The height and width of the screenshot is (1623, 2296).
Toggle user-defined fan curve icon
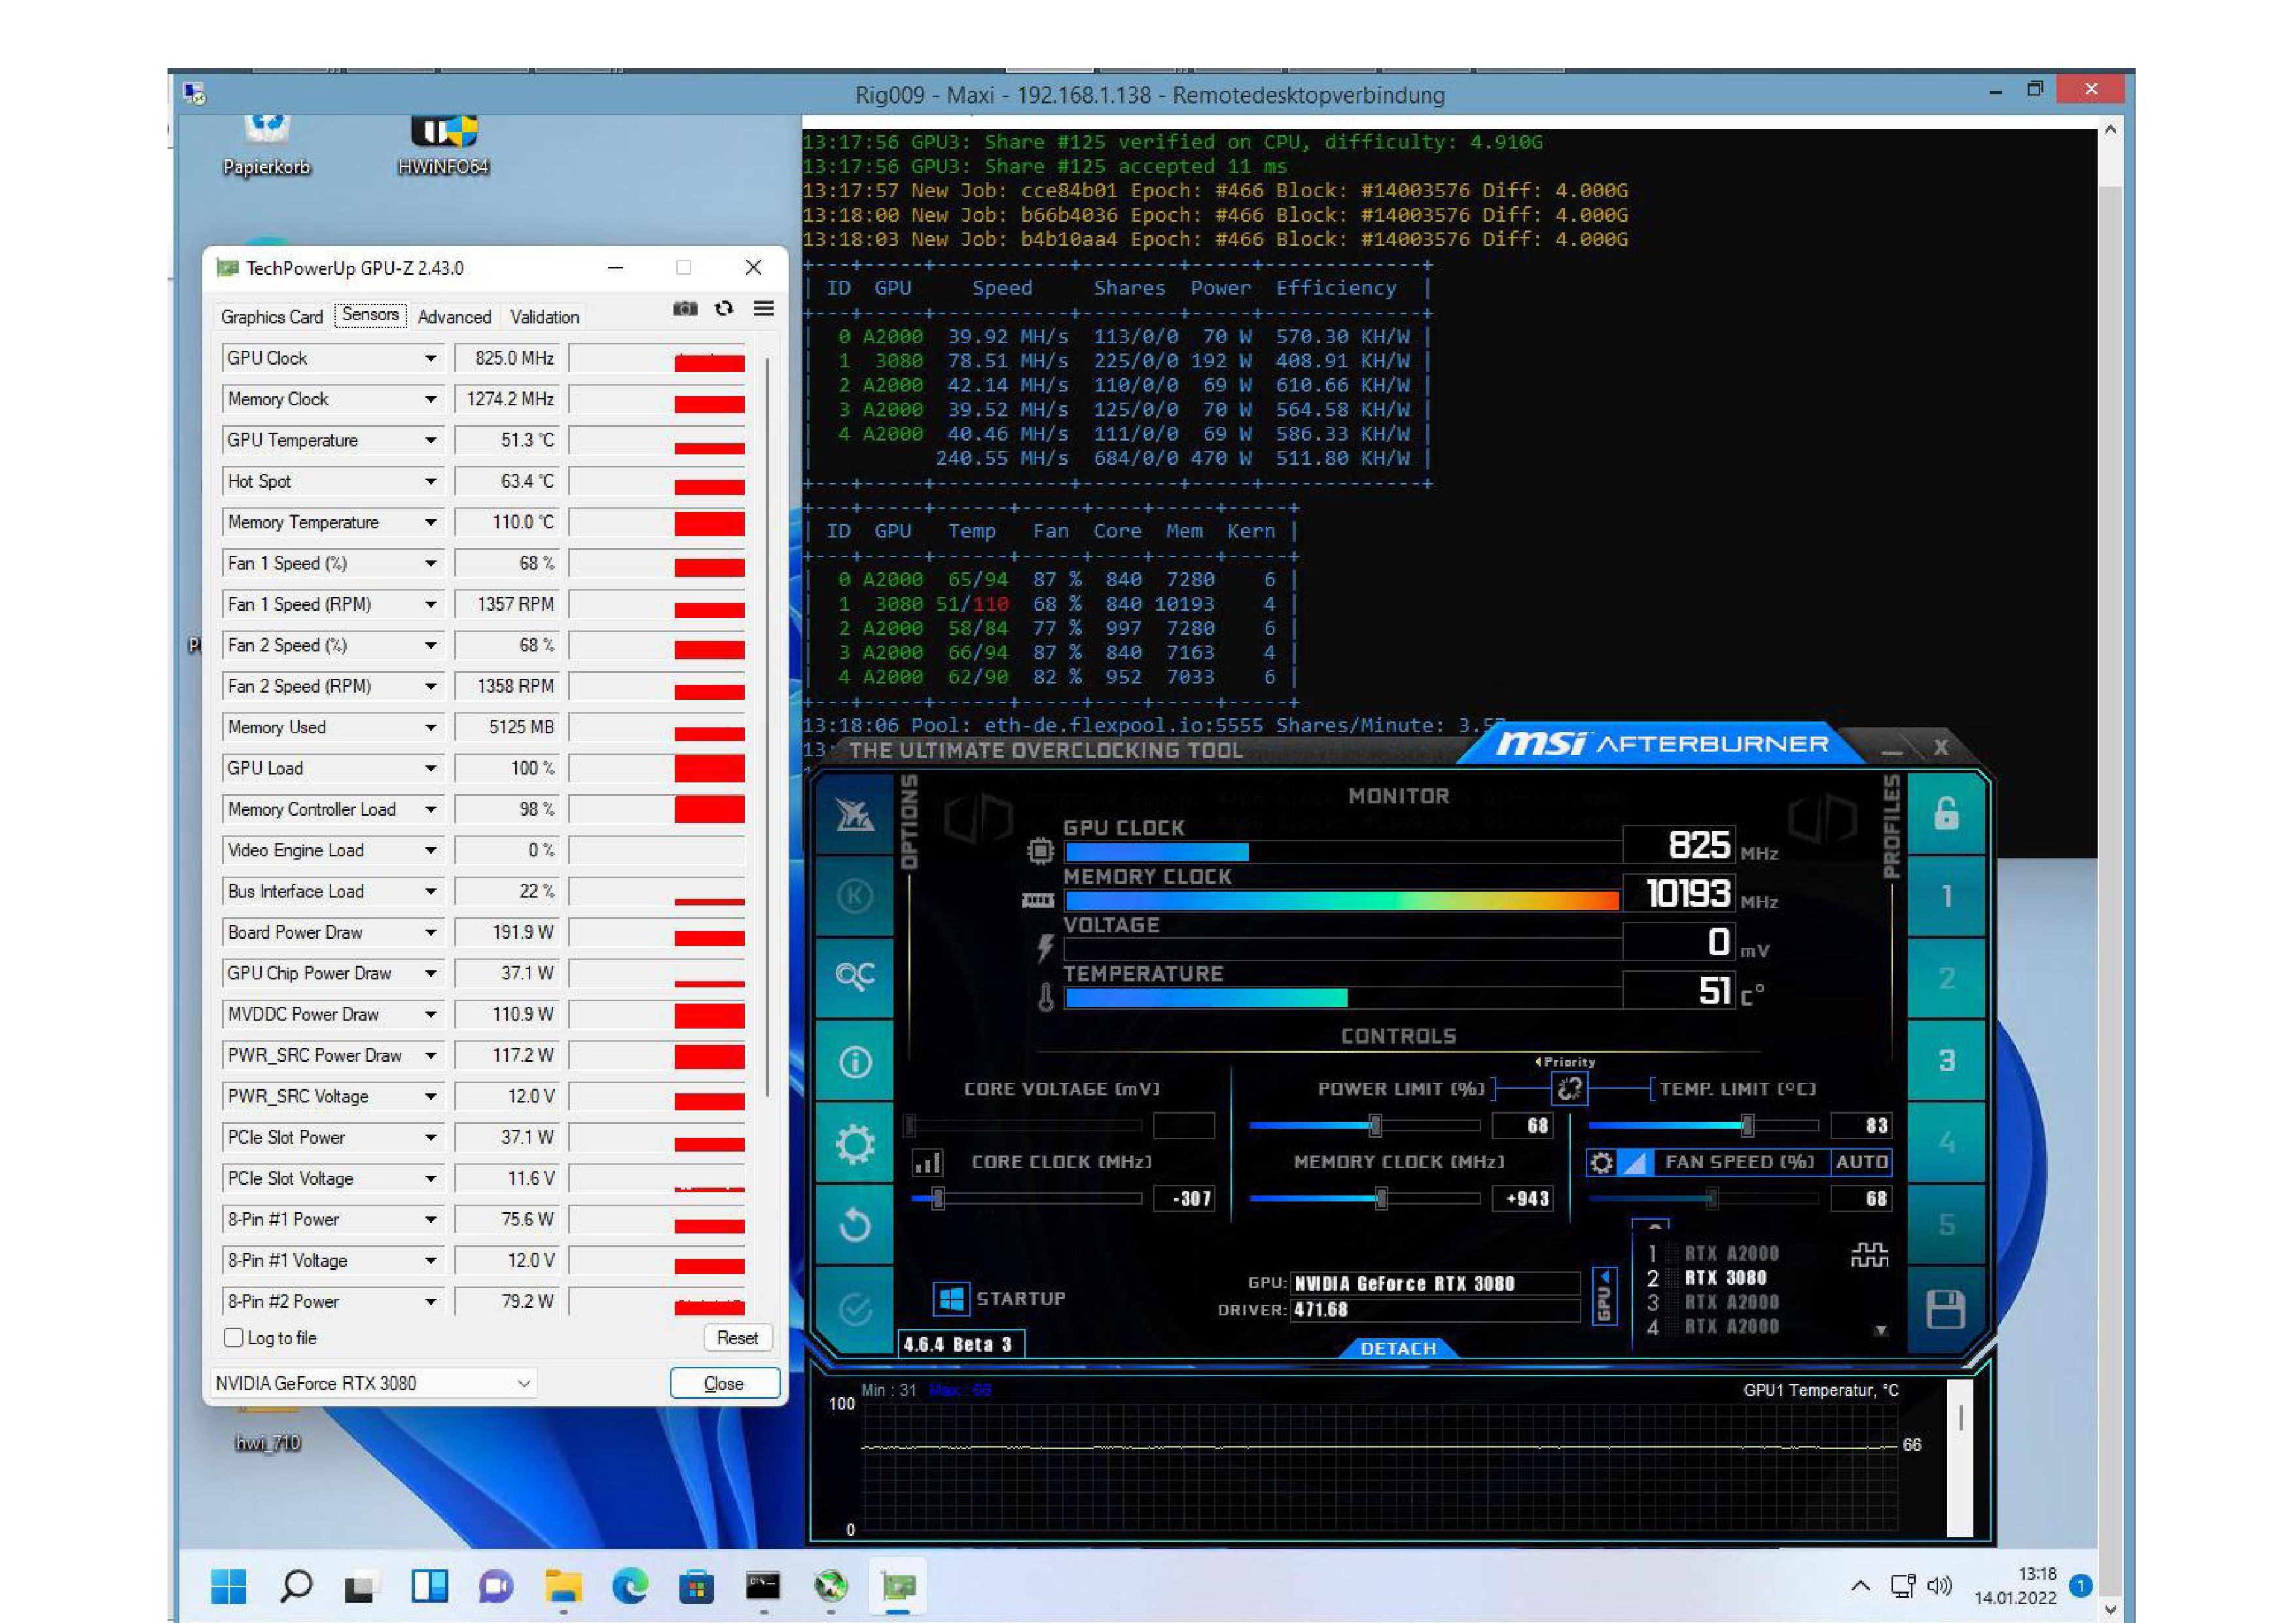(x=1634, y=1162)
